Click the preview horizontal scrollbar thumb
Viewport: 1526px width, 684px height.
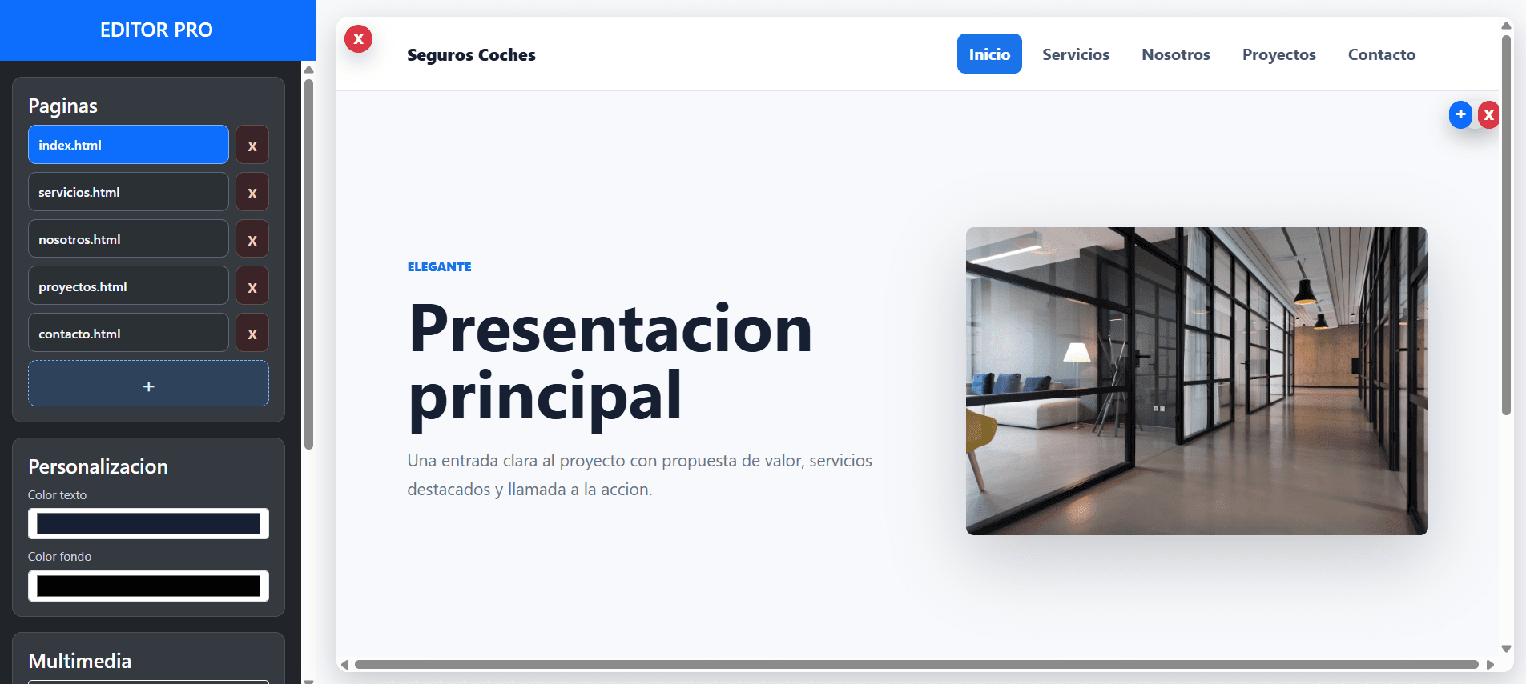coord(916,665)
